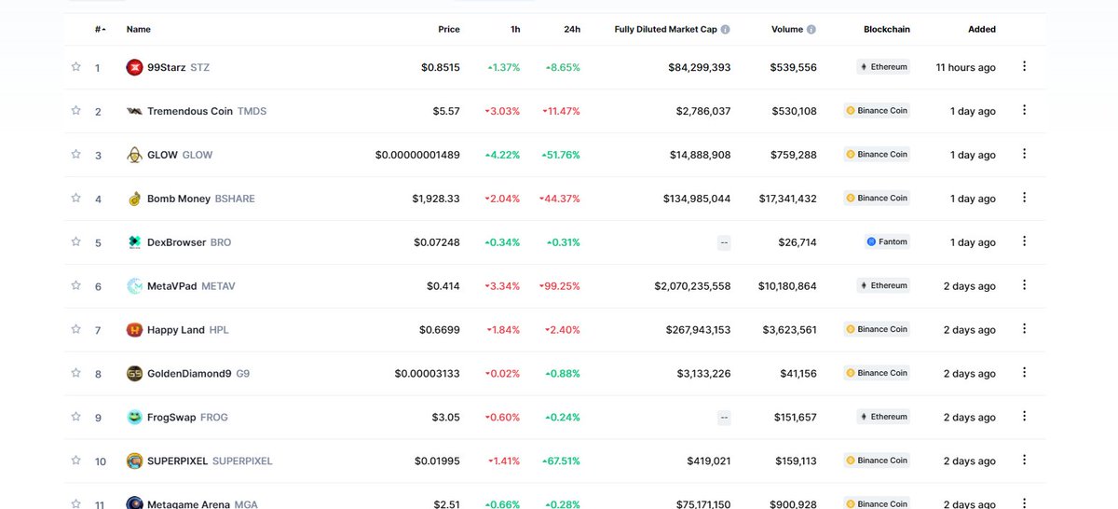1118x509 pixels.
Task: Open DexBrowser row options menu
Action: [x=1024, y=241]
